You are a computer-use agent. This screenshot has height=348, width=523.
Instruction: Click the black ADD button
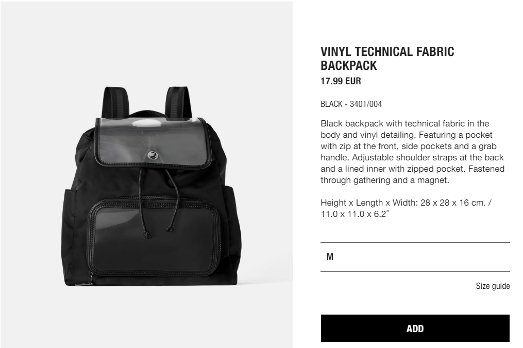point(415,328)
